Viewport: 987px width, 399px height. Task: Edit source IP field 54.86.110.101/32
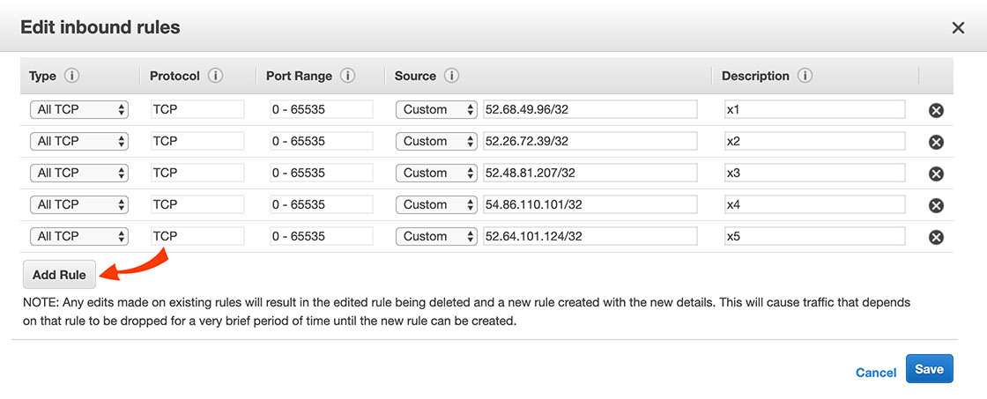pyautogui.click(x=590, y=204)
